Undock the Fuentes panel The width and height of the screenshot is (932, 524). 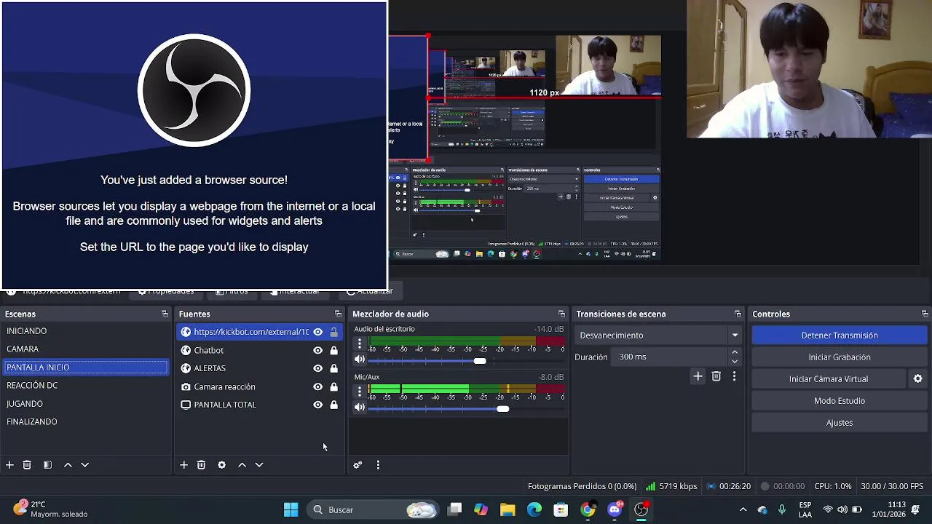338,314
